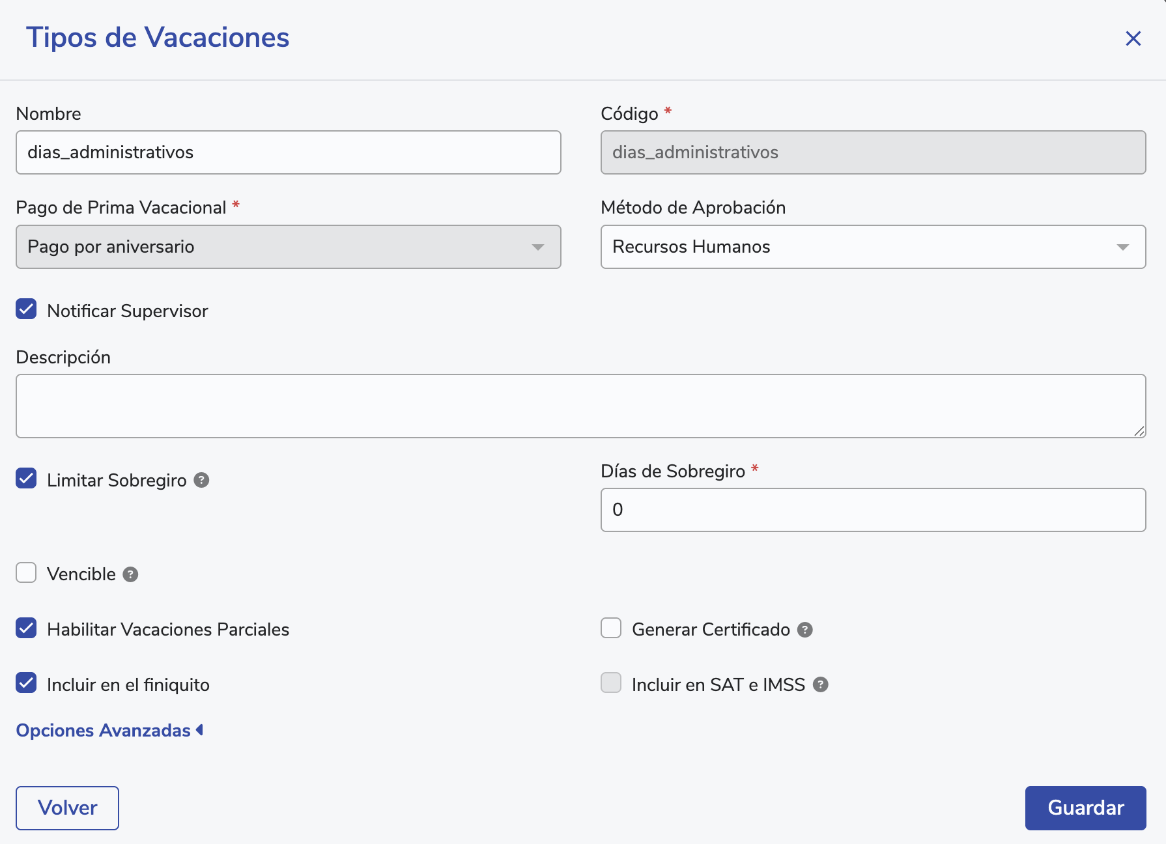Open help icon next to Vencible
This screenshot has width=1166, height=844.
pyautogui.click(x=130, y=574)
